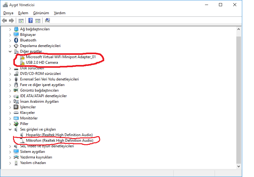This screenshot has height=177, width=254.
Task: Open the Eylem menu
Action: click(23, 13)
